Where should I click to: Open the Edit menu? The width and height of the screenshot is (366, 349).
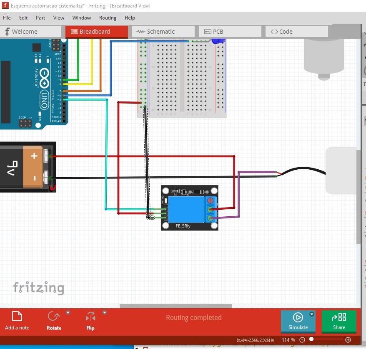coord(23,18)
